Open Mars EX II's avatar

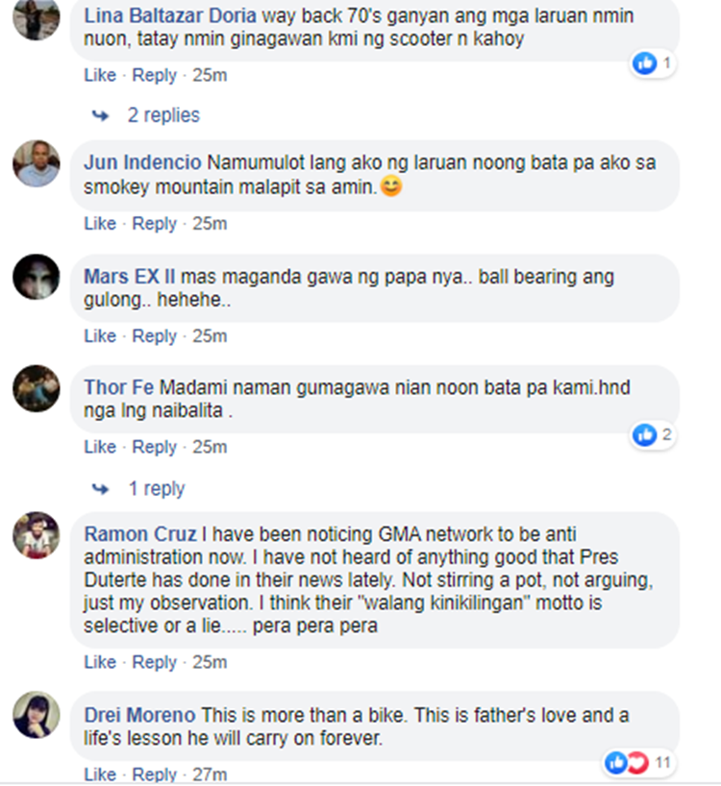(37, 277)
